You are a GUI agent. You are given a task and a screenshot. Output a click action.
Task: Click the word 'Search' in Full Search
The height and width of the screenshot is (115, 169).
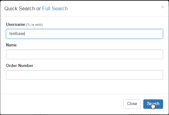[60, 8]
